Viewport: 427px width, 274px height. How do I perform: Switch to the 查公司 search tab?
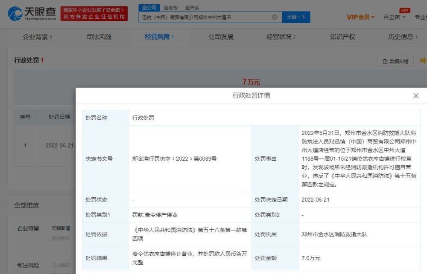click(x=149, y=8)
